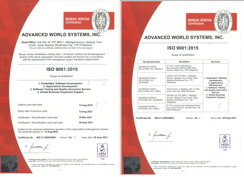The width and height of the screenshot is (244, 177).
Task: Click phone number '+632 8256 8476' on page 2/7
Action: (176, 168)
